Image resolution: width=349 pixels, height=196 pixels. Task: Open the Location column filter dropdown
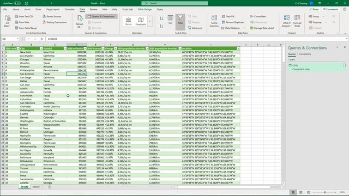(x=238, y=48)
